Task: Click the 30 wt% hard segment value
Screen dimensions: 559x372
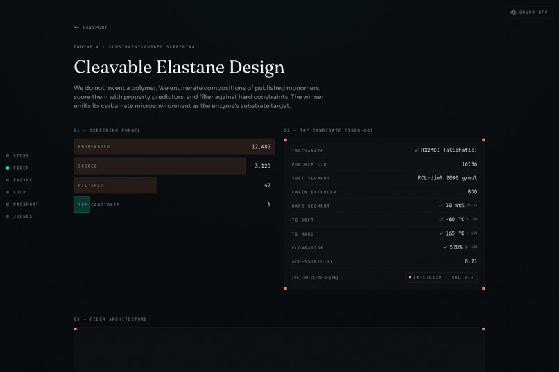Action: [x=455, y=206]
